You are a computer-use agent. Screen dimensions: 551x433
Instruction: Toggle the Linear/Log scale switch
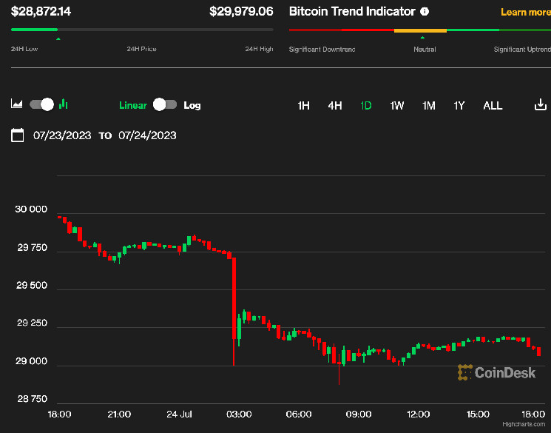165,104
